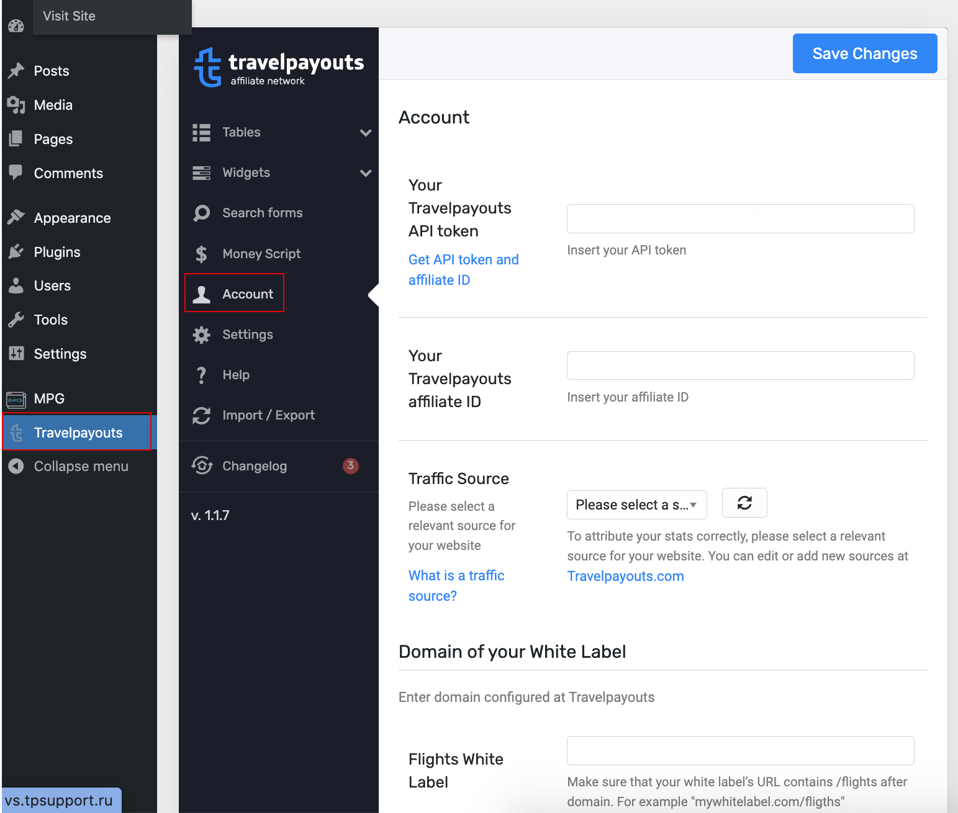
Task: Expand the Widgets submenu chevron
Action: 366,173
